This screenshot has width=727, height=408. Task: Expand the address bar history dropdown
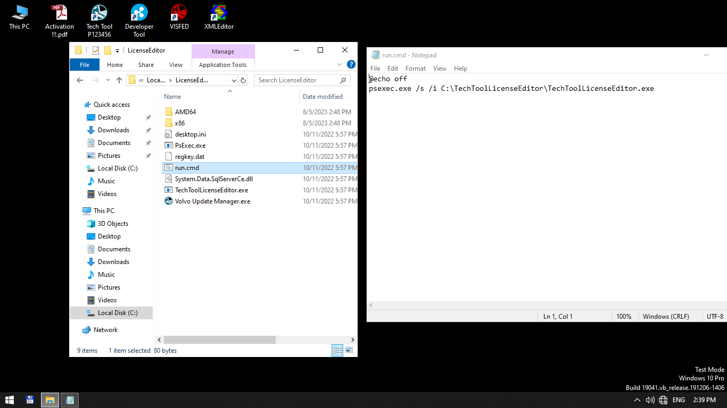point(234,80)
